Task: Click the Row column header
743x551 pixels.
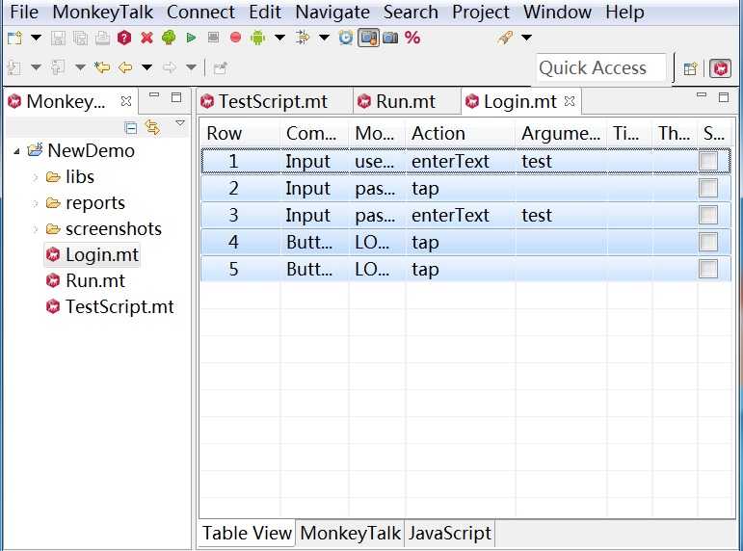Action: pos(240,134)
